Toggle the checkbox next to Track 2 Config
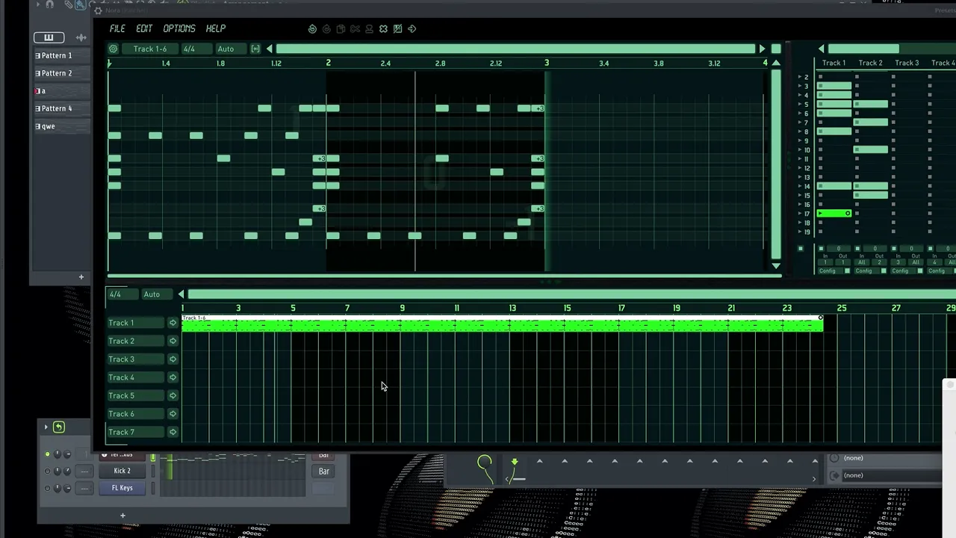This screenshot has width=956, height=538. (884, 270)
